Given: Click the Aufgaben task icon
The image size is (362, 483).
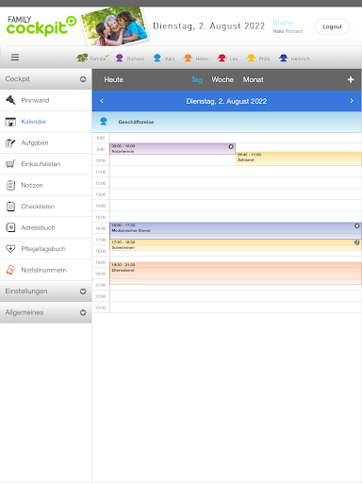Looking at the screenshot, I should [x=10, y=142].
